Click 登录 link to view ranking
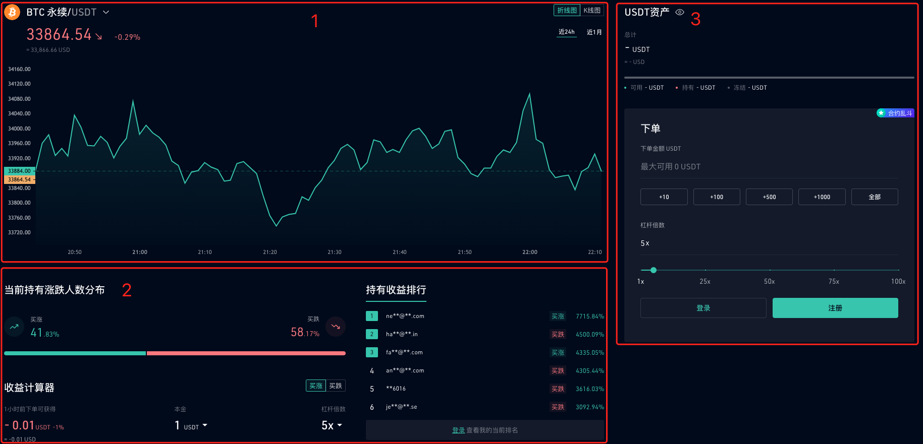 pyautogui.click(x=458, y=430)
